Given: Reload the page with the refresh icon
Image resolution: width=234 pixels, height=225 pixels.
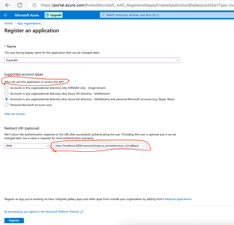Looking at the screenshot, I should point(20,5).
